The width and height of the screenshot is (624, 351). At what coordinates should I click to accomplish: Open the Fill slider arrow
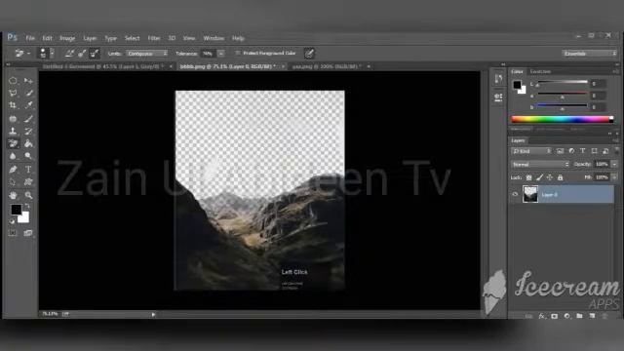pos(614,177)
